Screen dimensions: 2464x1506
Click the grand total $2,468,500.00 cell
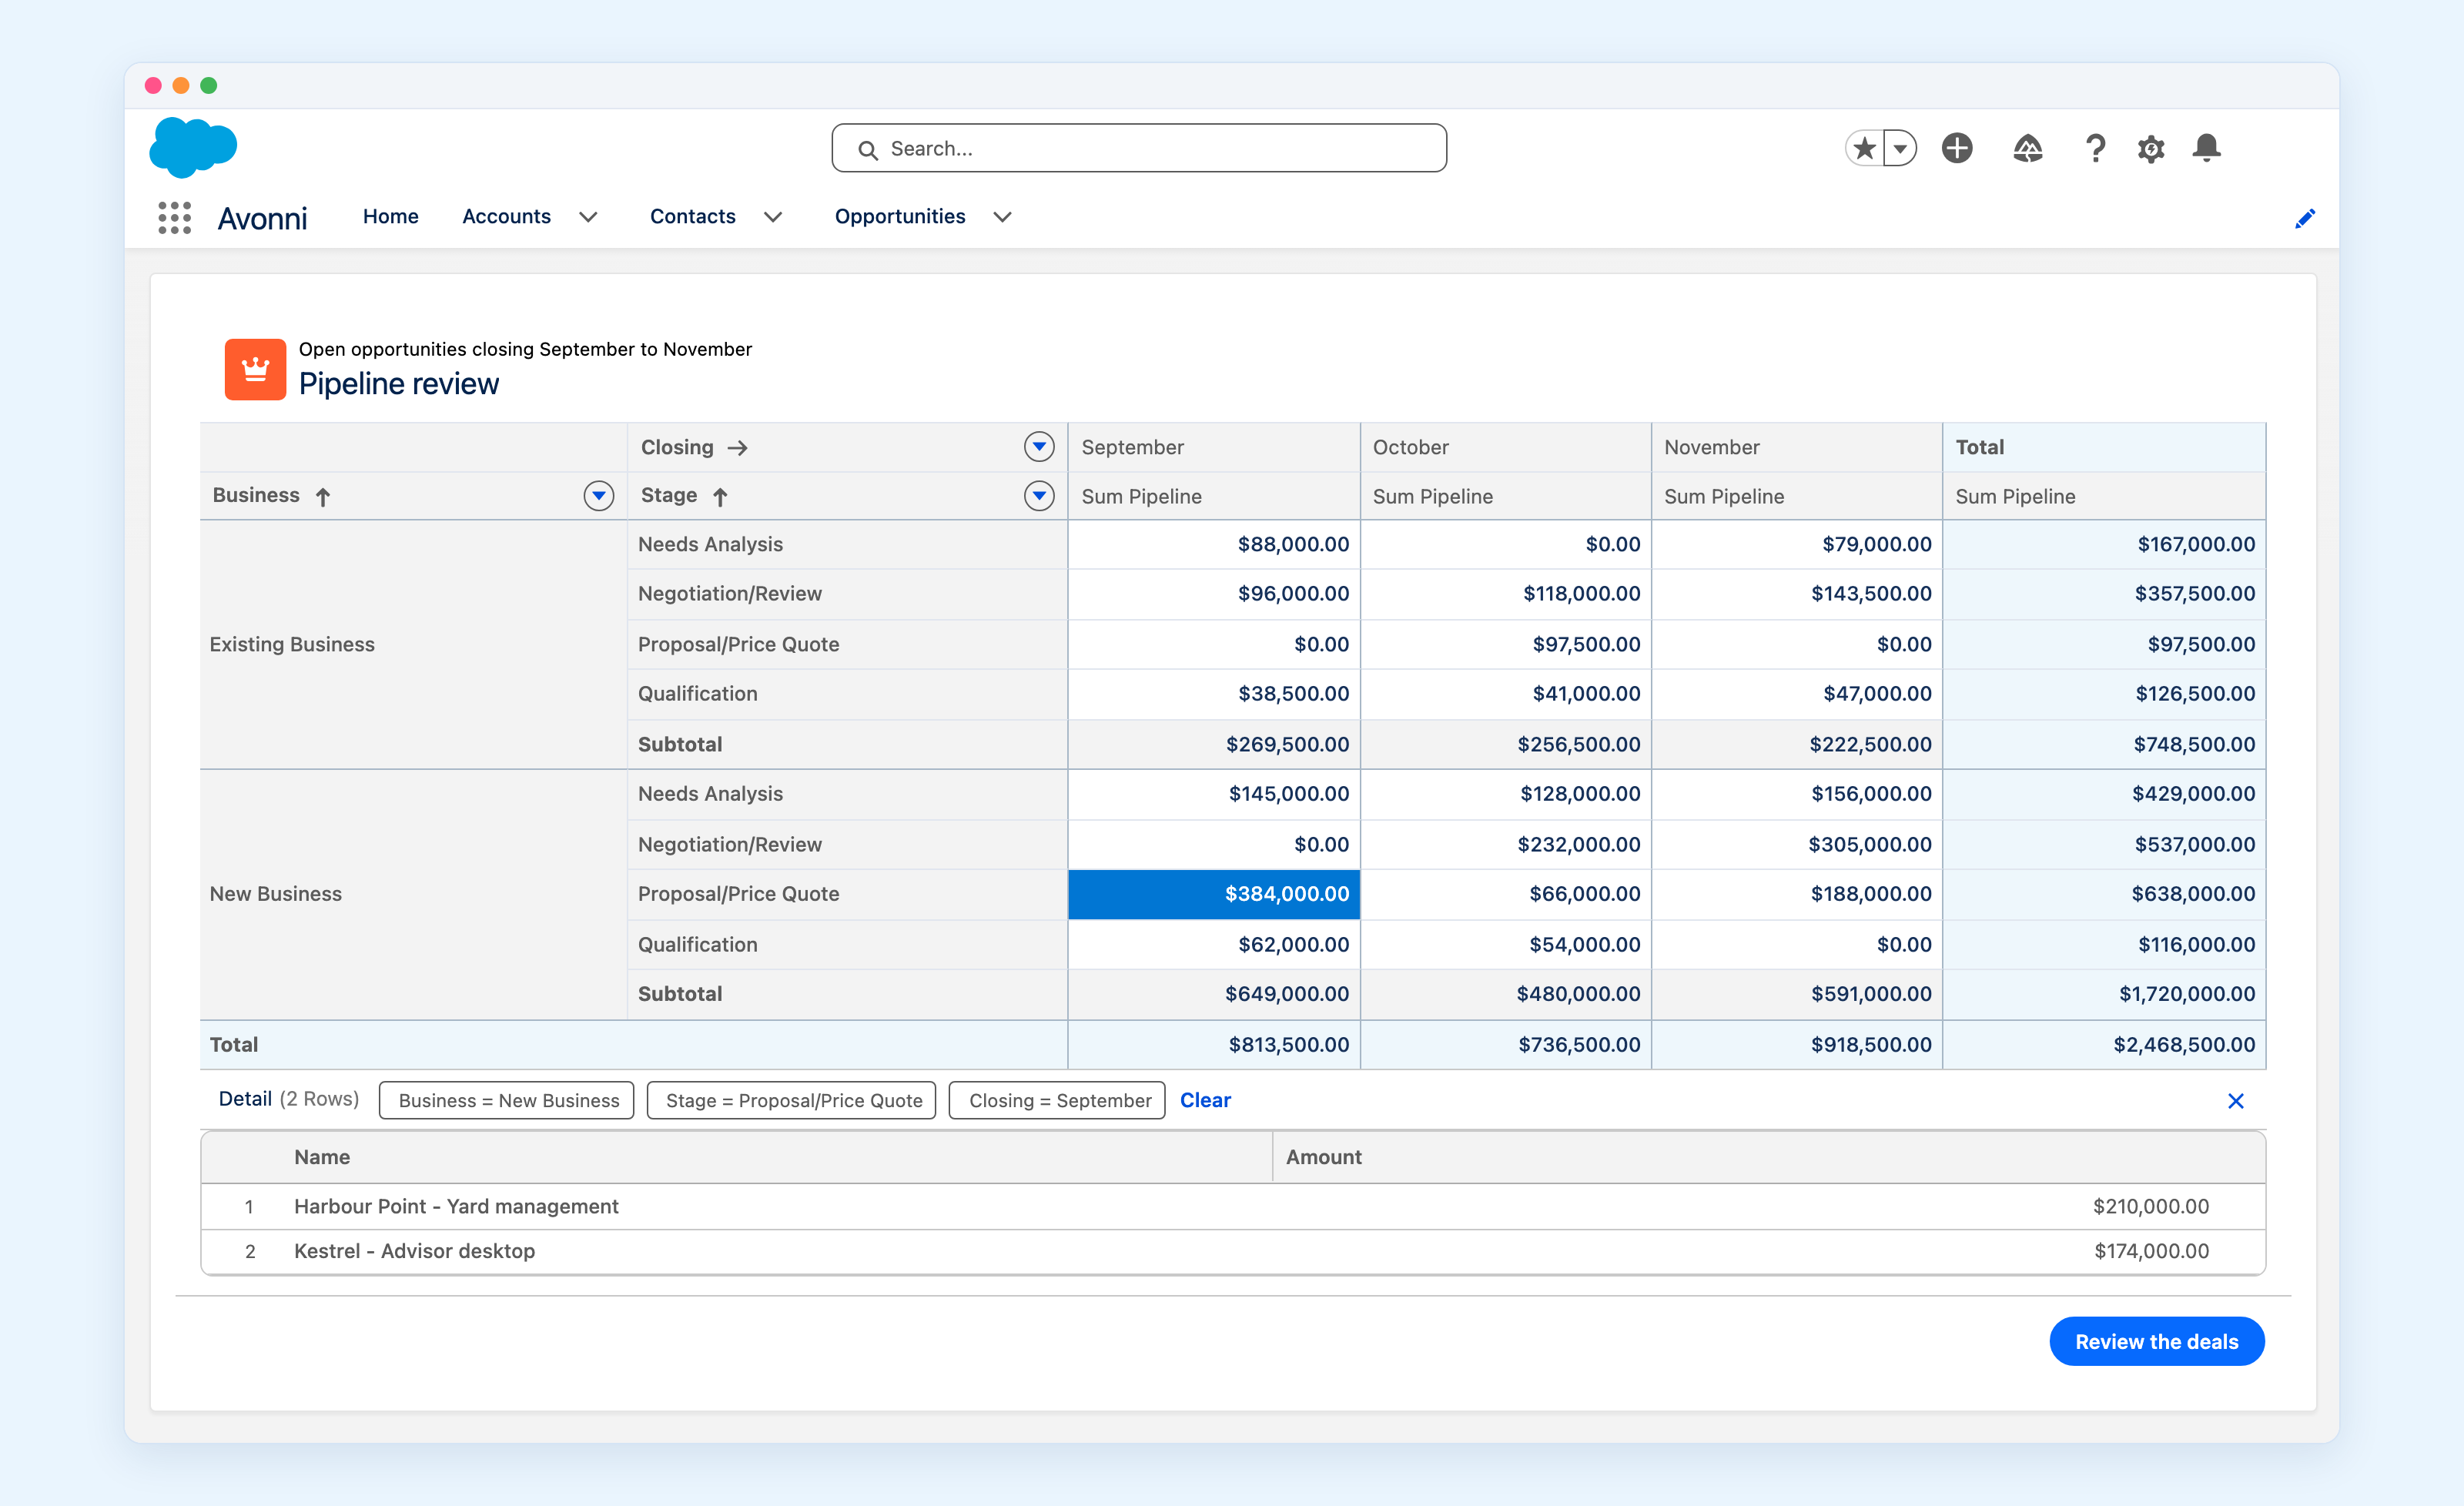click(2104, 1045)
